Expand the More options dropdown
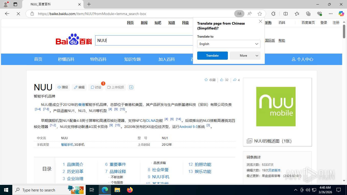 [245, 56]
